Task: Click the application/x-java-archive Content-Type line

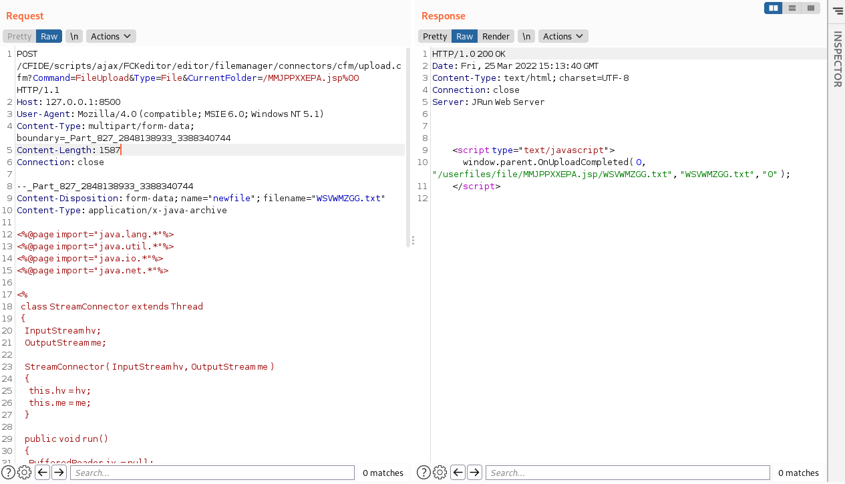Action: 122,210
